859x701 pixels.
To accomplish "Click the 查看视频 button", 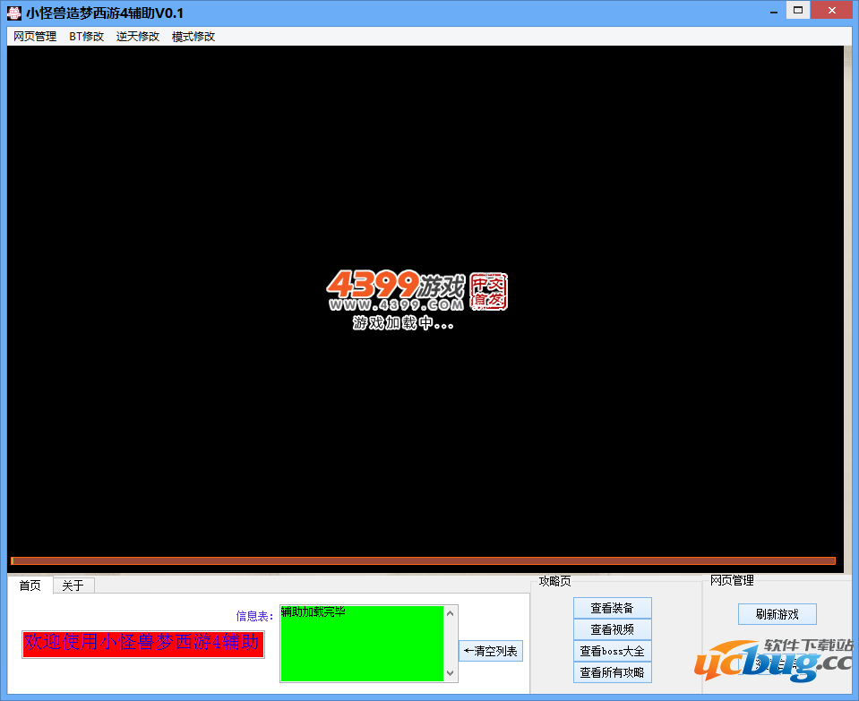I will (612, 629).
